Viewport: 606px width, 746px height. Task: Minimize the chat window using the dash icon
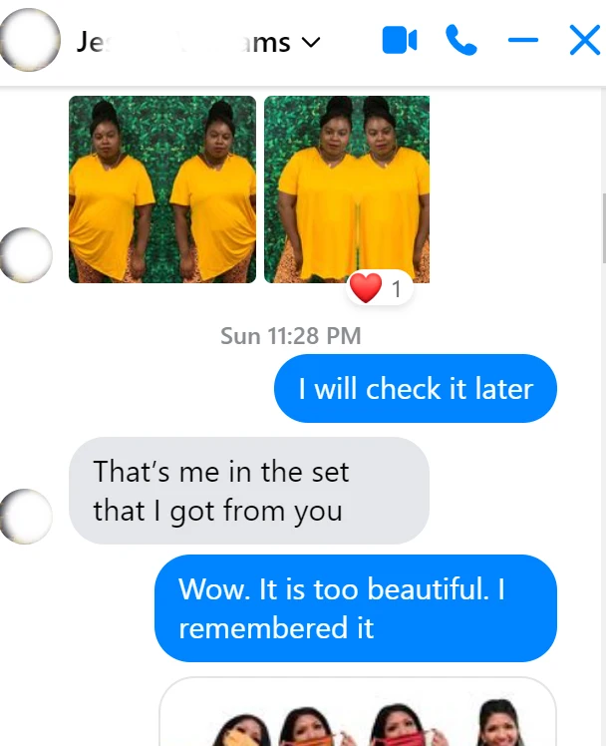point(523,41)
